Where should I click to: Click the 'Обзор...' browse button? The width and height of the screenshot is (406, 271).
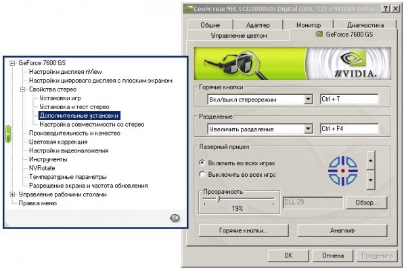366,203
